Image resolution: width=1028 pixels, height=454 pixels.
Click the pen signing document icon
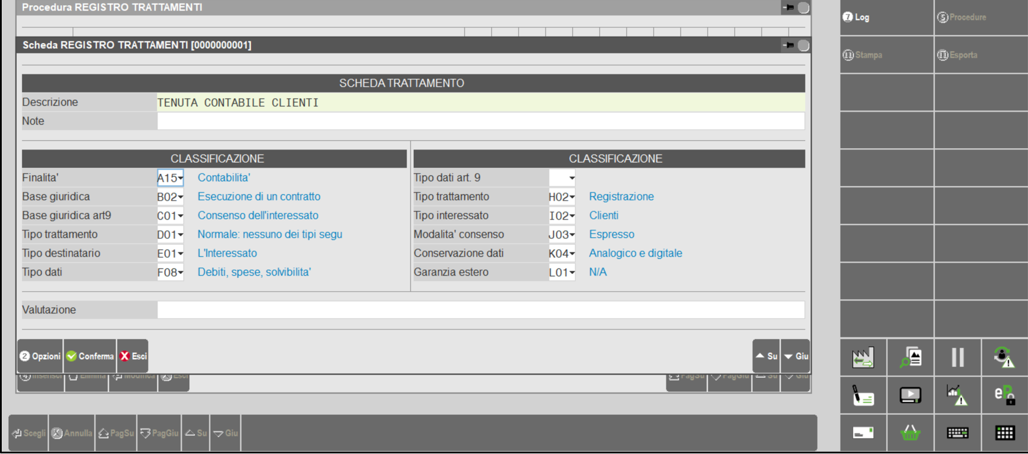pos(863,395)
